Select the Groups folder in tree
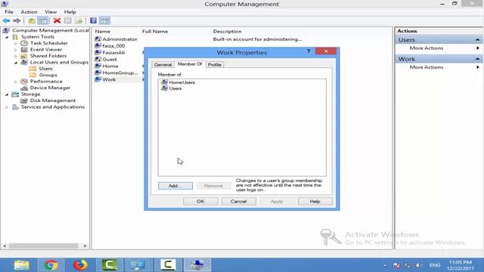The height and width of the screenshot is (272, 484). (43, 75)
